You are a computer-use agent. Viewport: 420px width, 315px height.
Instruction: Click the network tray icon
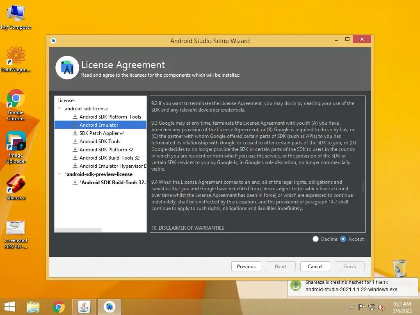(372, 307)
